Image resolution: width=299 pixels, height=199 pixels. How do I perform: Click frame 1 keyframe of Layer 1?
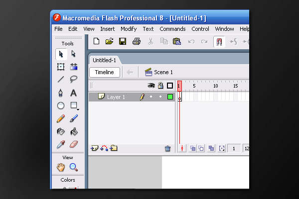pos(179,97)
